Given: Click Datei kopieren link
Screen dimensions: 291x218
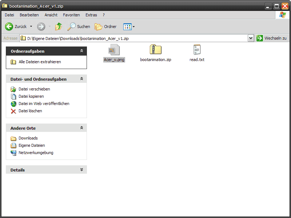Looking at the screenshot, I should [x=31, y=96].
